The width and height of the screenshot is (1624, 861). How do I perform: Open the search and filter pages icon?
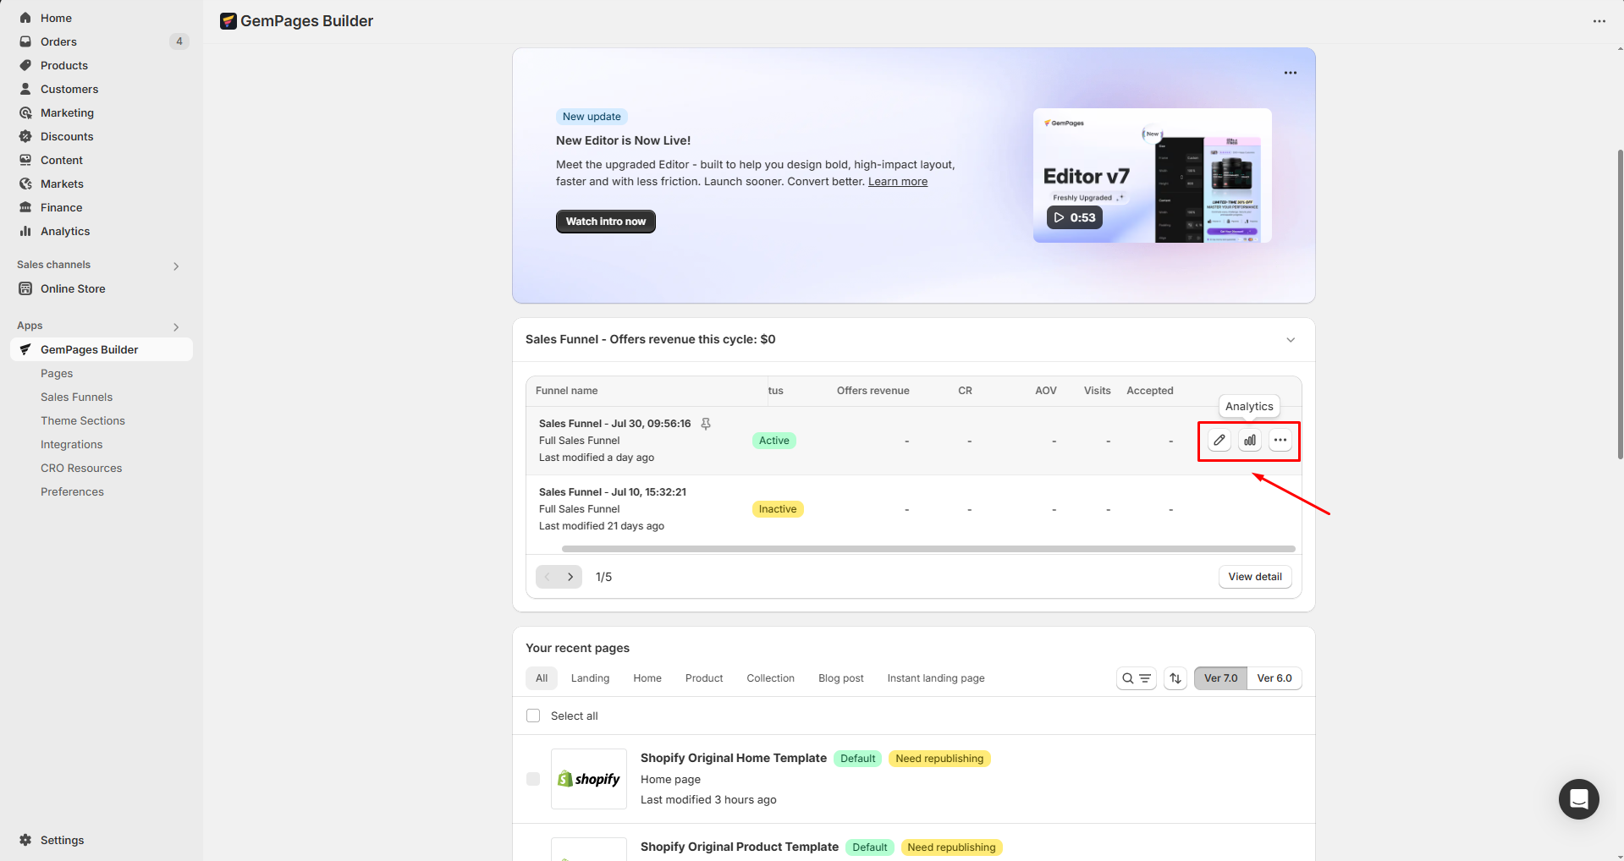pos(1136,678)
